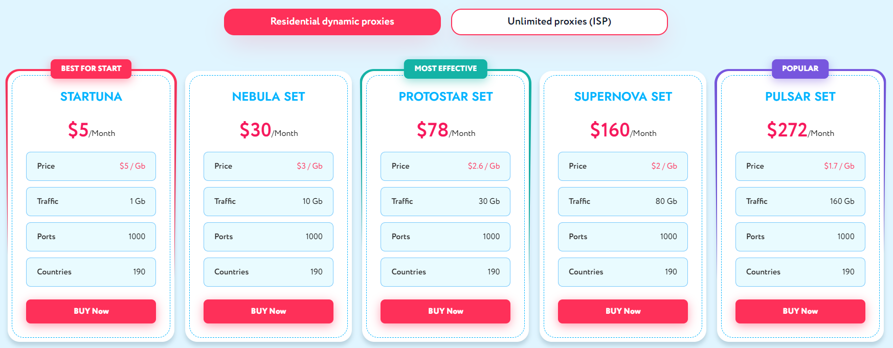The width and height of the screenshot is (893, 348).
Task: Click the $2.6 / Gb price row
Action: coord(445,166)
